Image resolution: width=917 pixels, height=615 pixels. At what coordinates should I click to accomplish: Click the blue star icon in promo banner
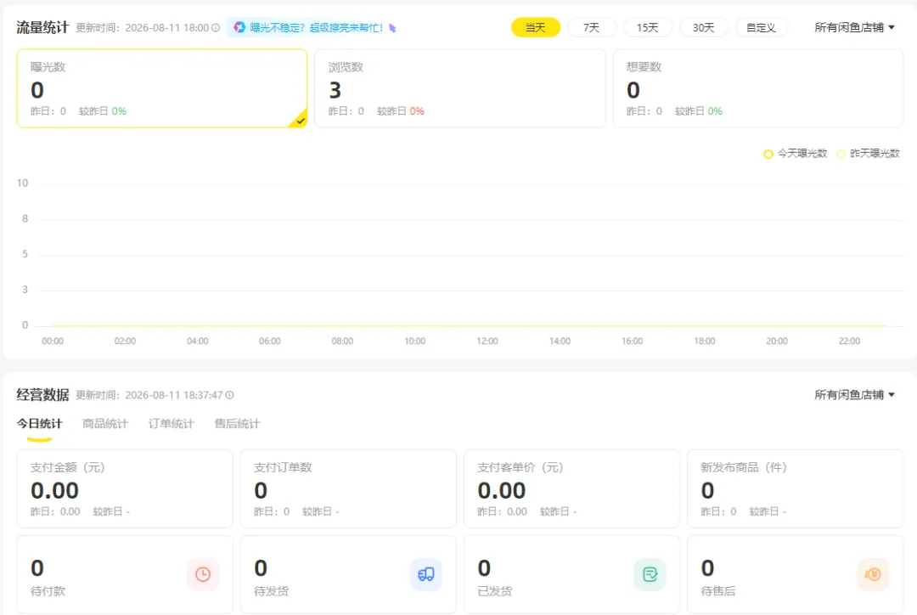pos(239,27)
